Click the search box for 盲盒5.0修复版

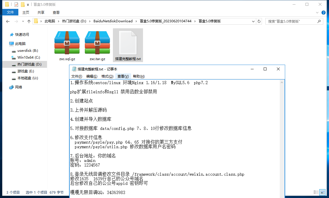click(295, 21)
